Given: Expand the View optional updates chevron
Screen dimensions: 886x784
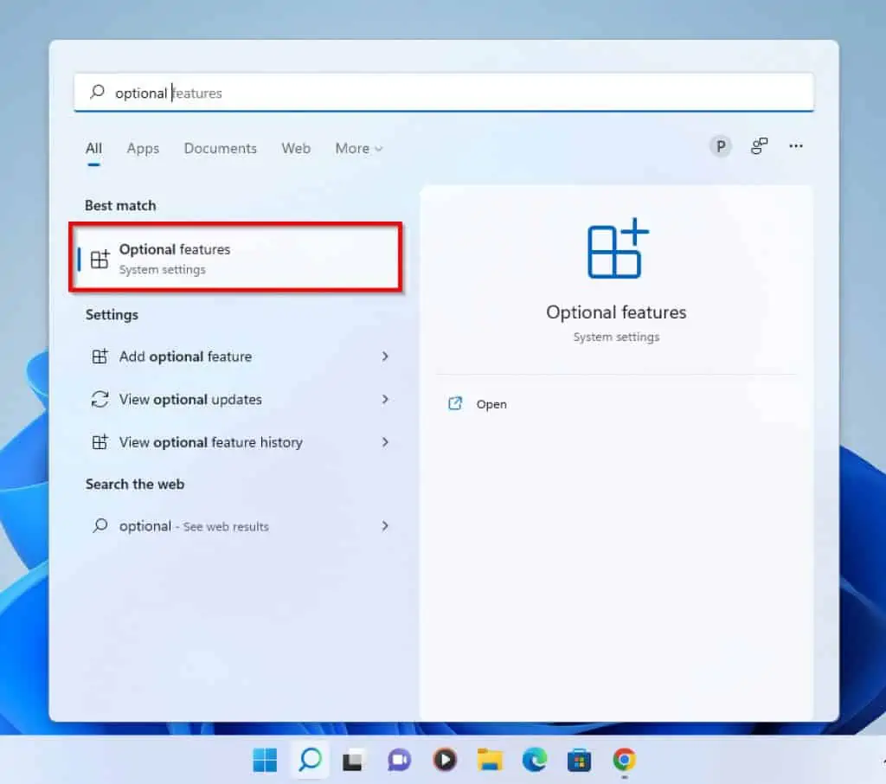Looking at the screenshot, I should click(385, 399).
